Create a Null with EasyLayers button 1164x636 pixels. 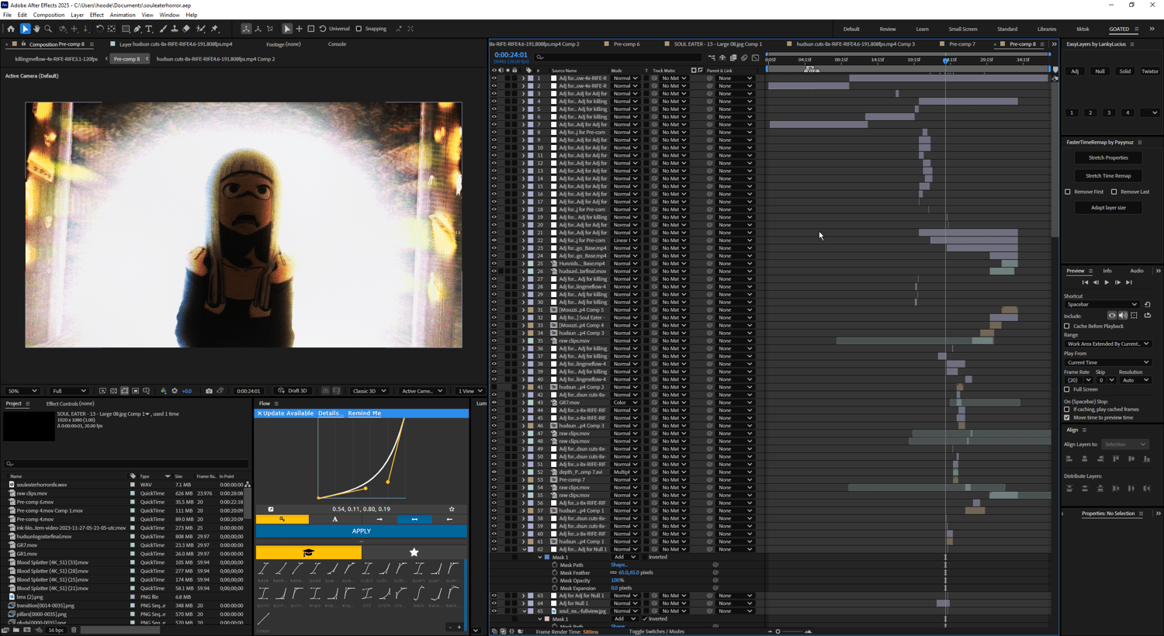click(1100, 71)
